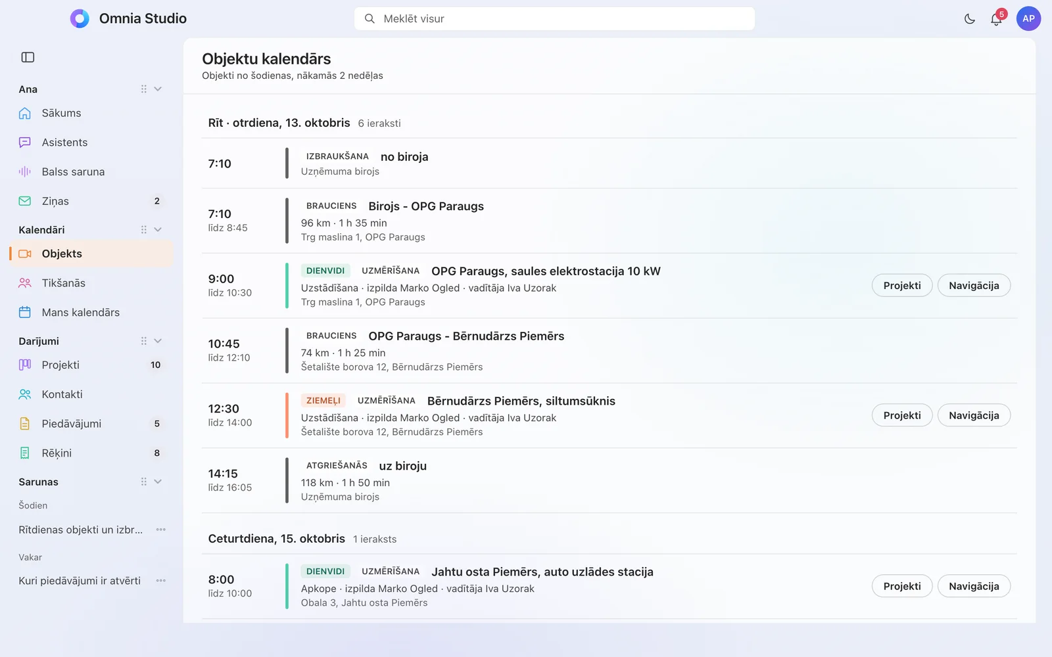Click the Piedāvājumi document icon
Screen dimensions: 1052x657
(x=25, y=424)
